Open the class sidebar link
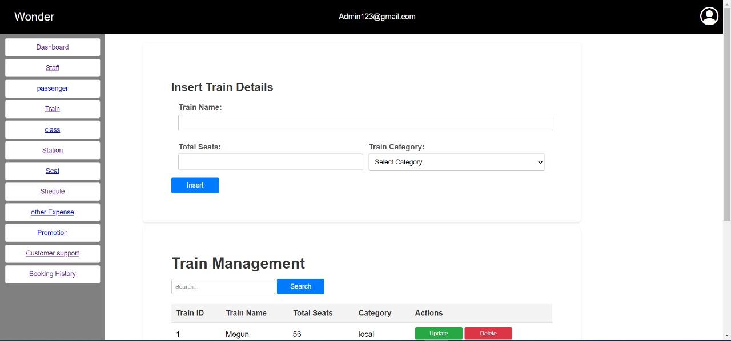The image size is (731, 341). click(53, 130)
